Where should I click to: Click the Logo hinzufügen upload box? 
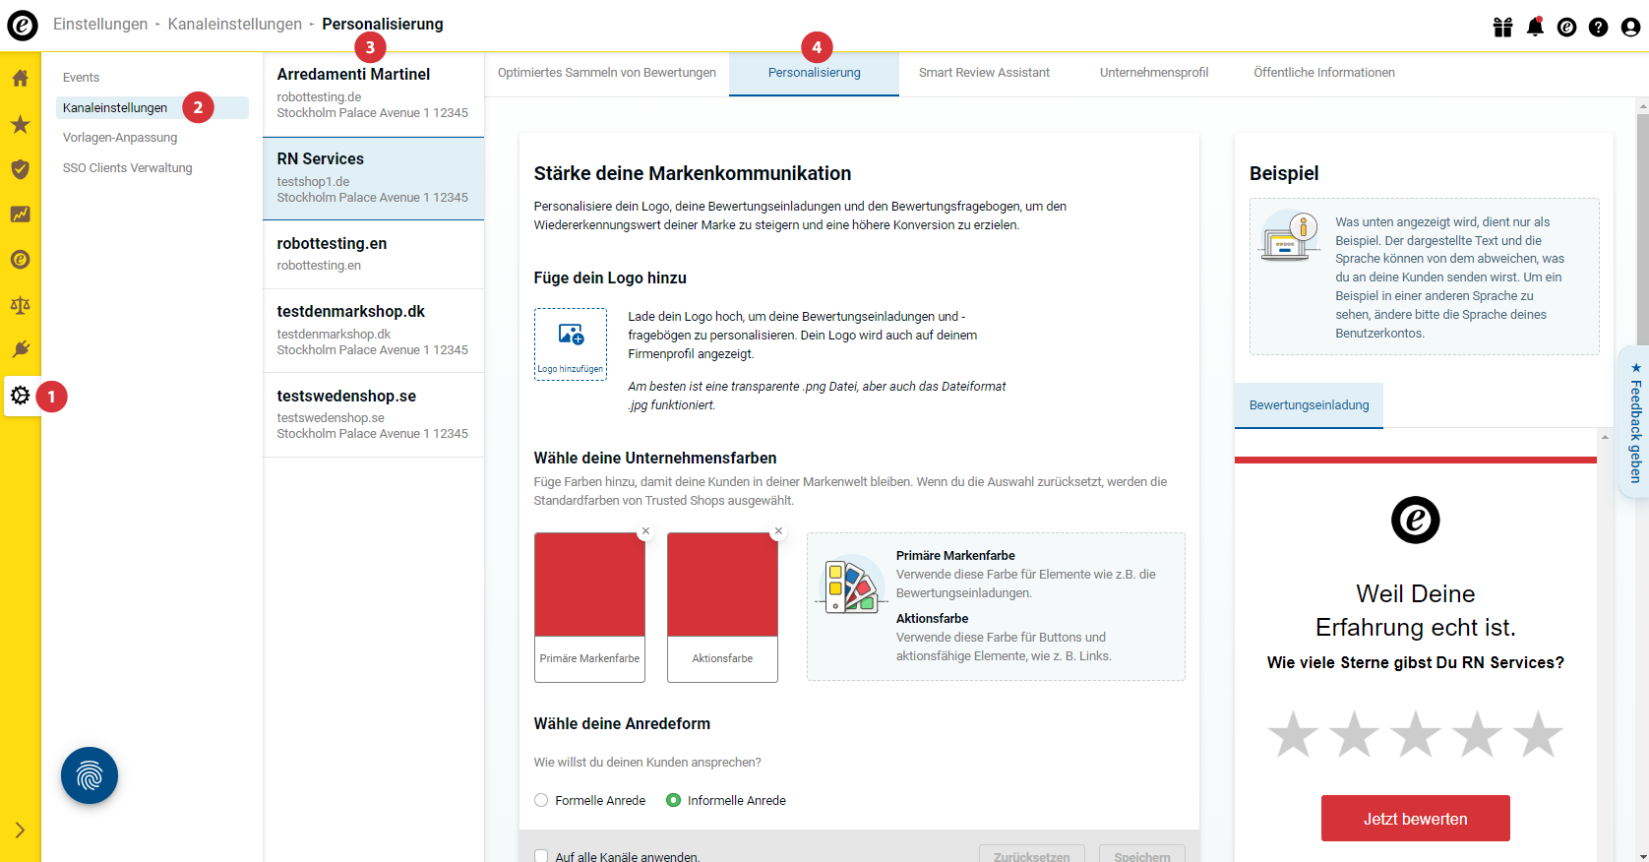571,343
